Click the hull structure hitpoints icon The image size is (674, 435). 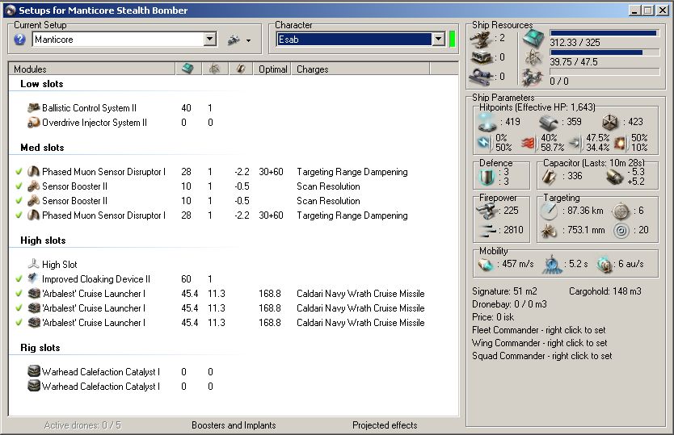(x=609, y=123)
